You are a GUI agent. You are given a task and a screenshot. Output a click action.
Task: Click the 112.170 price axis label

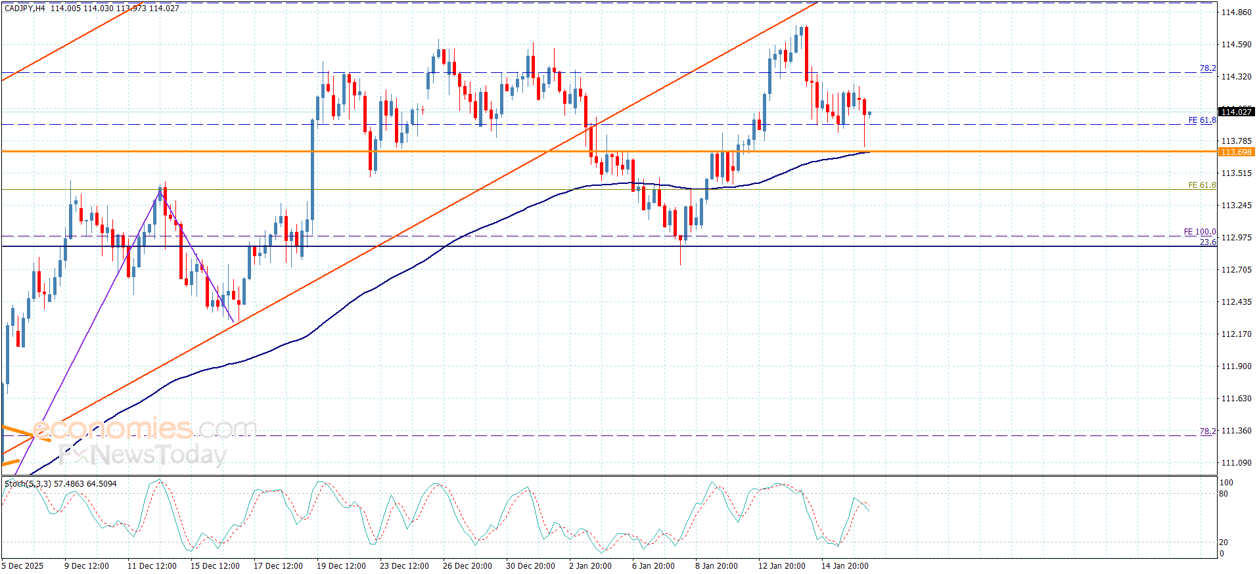click(x=1236, y=334)
